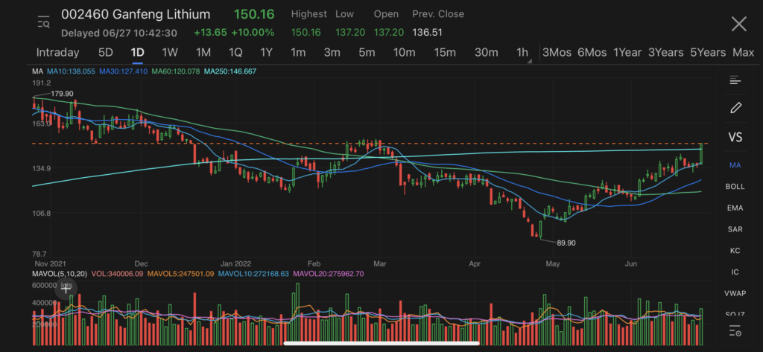Select the 1M monthly timeframe tab
763x352 pixels.
tap(203, 53)
